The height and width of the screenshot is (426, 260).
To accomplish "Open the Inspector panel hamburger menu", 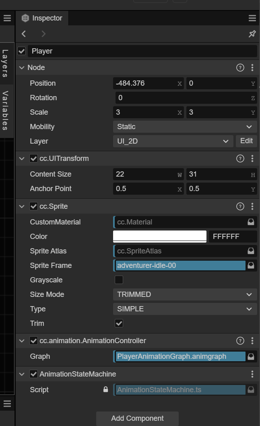I will [x=252, y=18].
